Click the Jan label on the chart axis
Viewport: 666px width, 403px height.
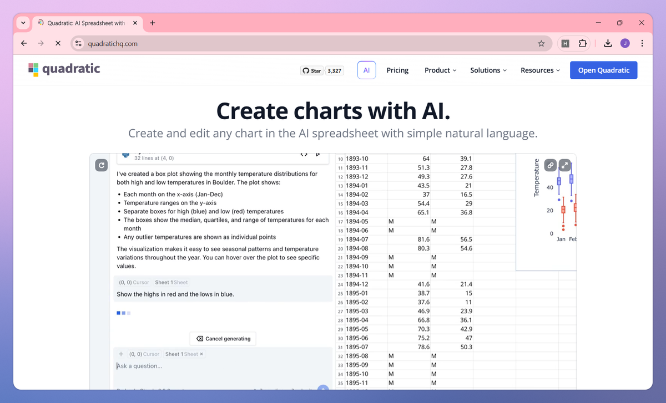561,239
